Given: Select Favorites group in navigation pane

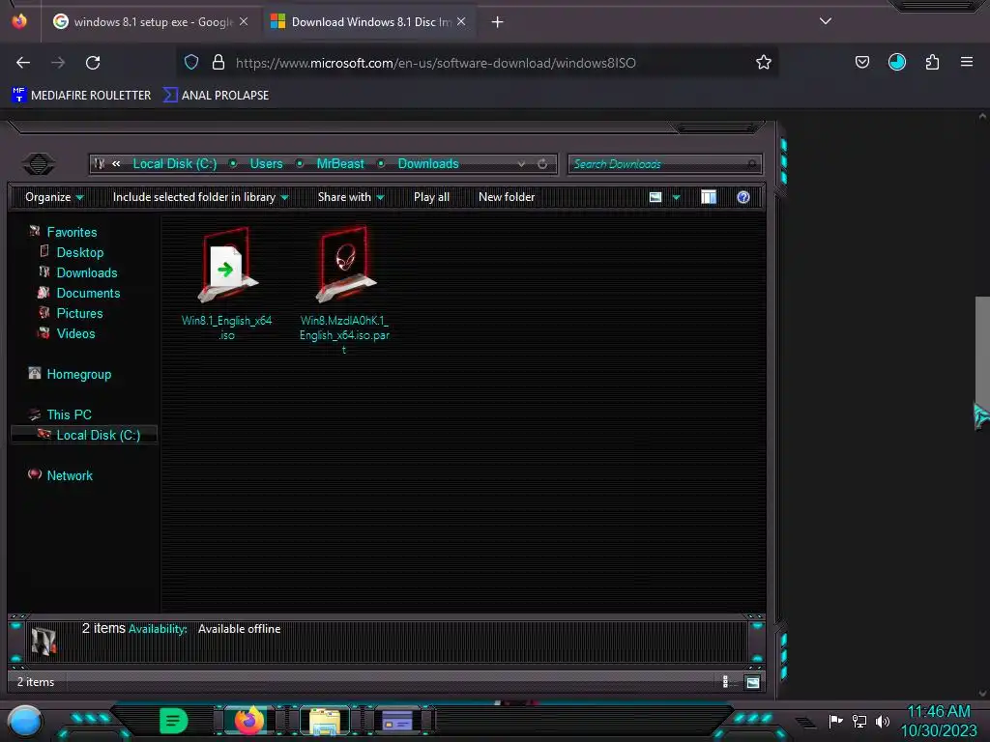Looking at the screenshot, I should [72, 232].
